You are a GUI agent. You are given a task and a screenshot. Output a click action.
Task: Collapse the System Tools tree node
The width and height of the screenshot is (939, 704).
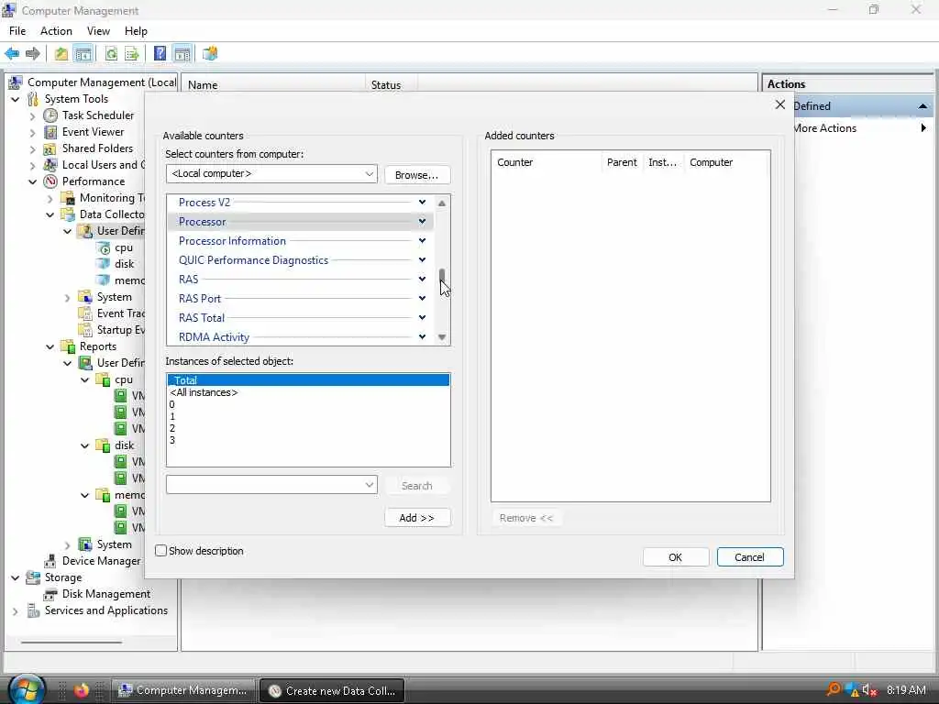pos(16,99)
